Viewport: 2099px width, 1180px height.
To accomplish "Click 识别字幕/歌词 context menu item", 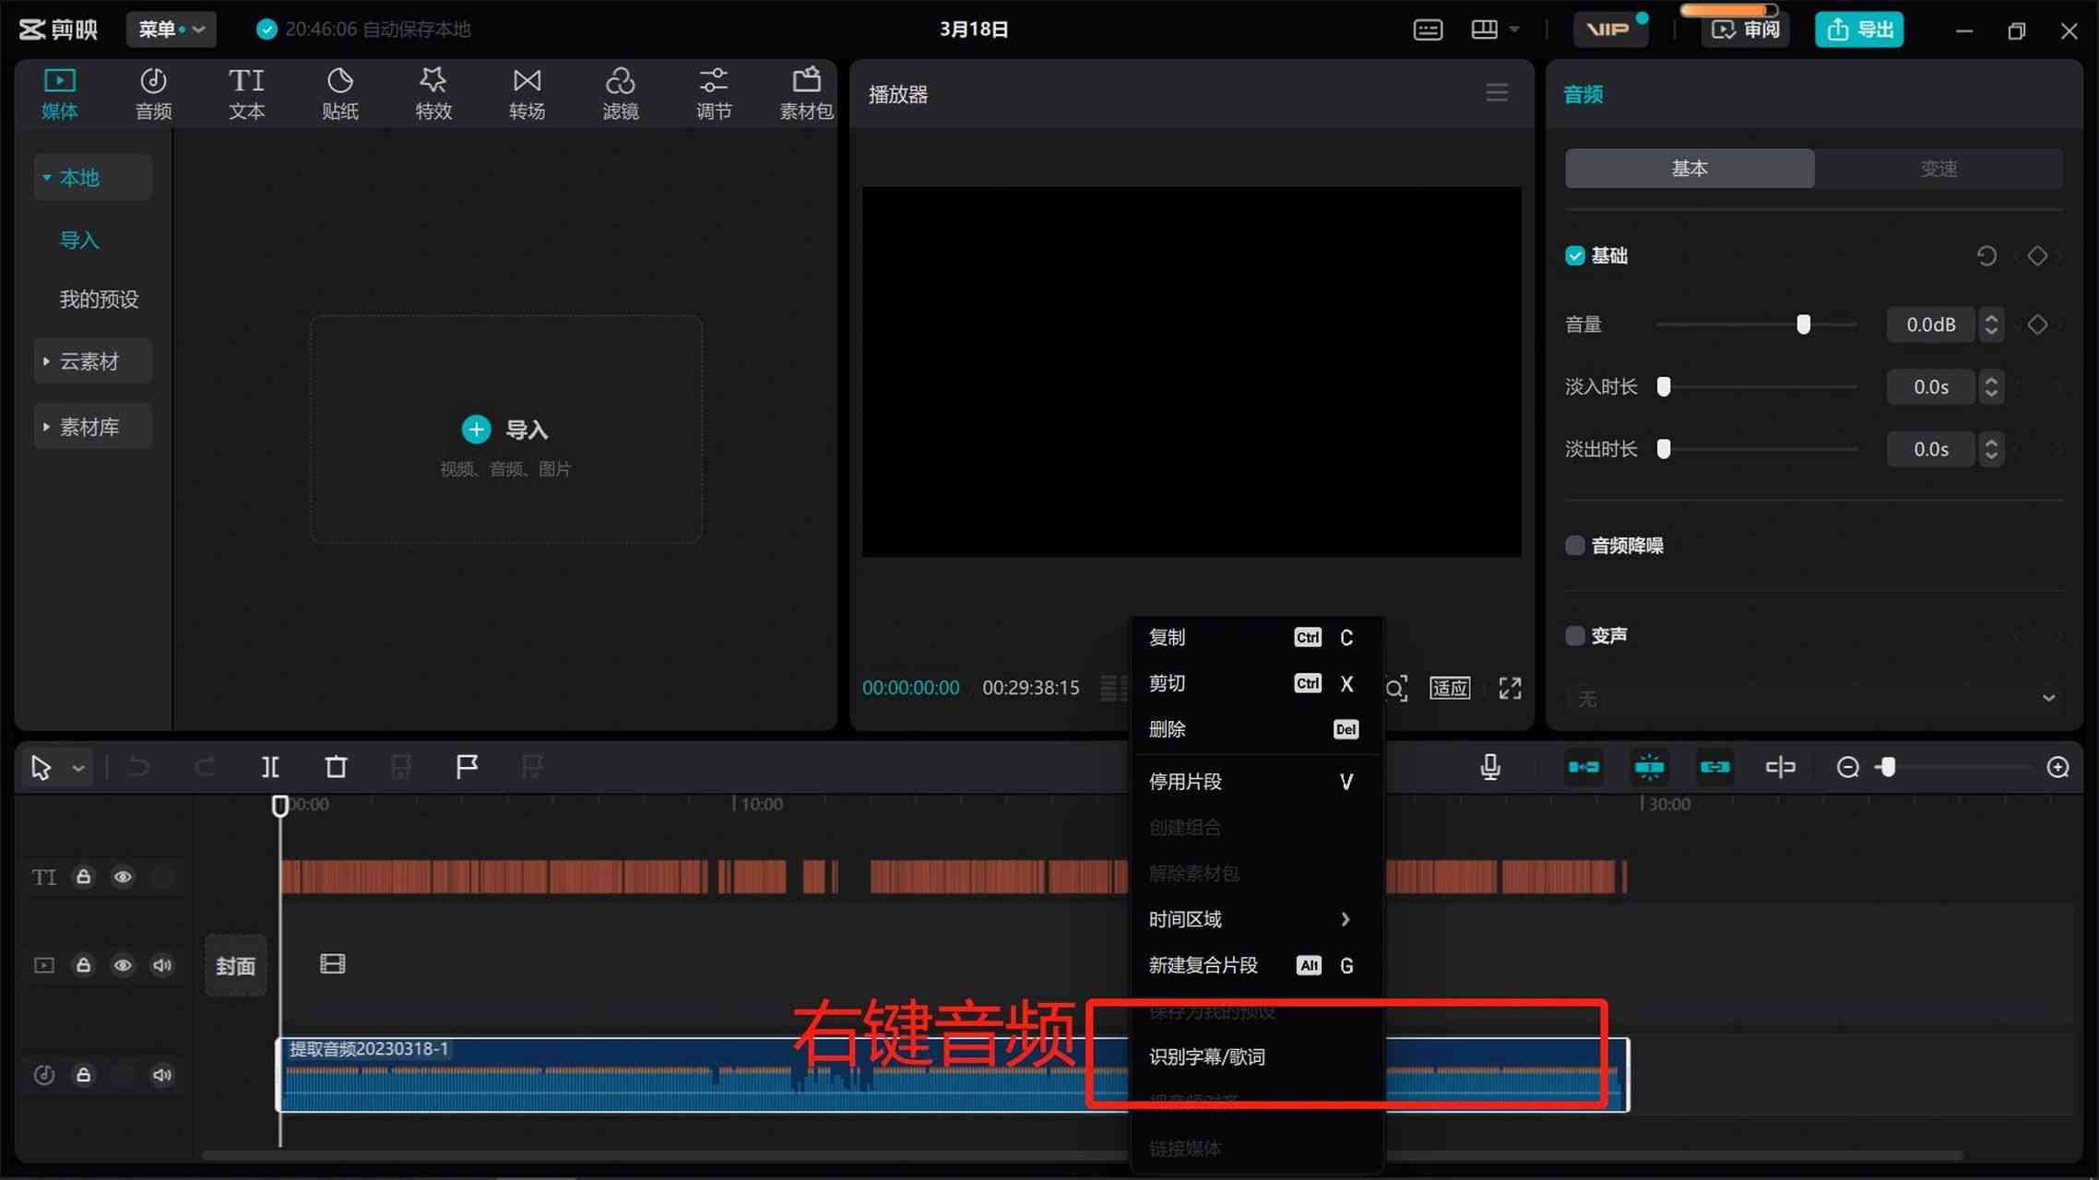I will tap(1208, 1056).
